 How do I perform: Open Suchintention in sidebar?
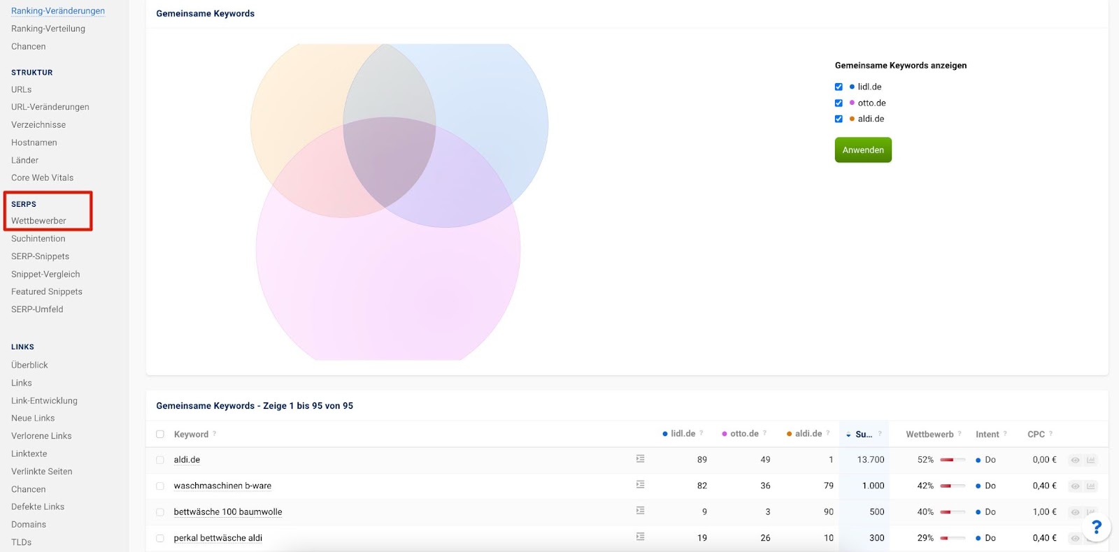pyautogui.click(x=38, y=238)
